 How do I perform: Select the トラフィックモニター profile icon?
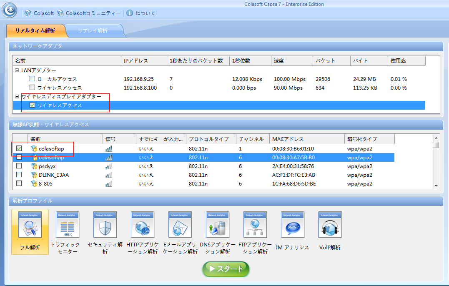coord(67,225)
